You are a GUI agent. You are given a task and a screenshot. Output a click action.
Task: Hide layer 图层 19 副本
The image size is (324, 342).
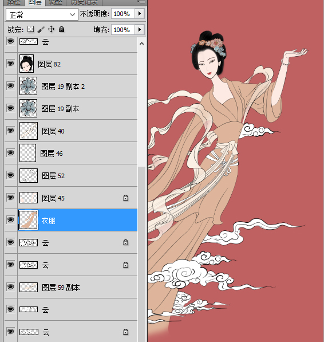click(x=10, y=108)
